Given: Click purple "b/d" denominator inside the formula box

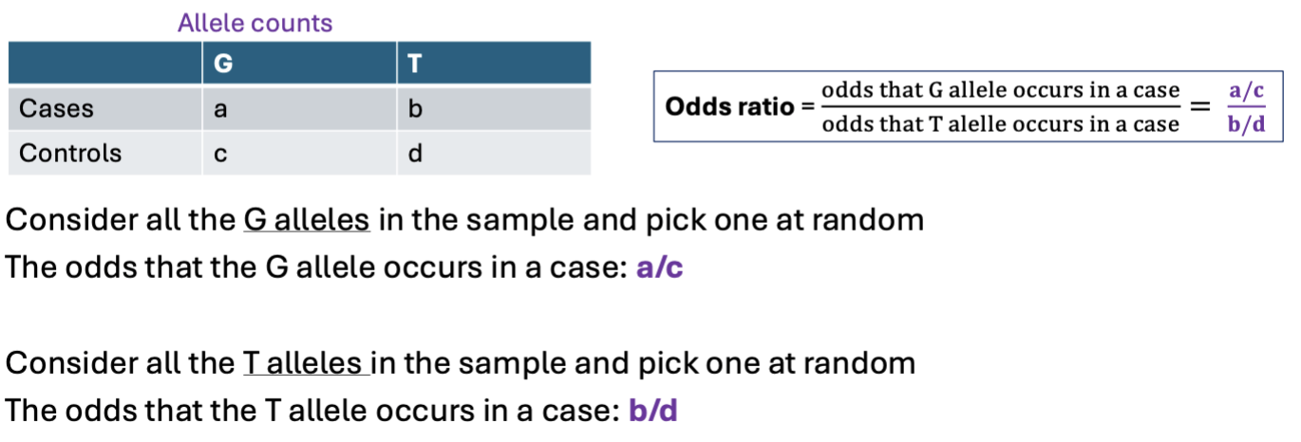Looking at the screenshot, I should point(1247,124).
